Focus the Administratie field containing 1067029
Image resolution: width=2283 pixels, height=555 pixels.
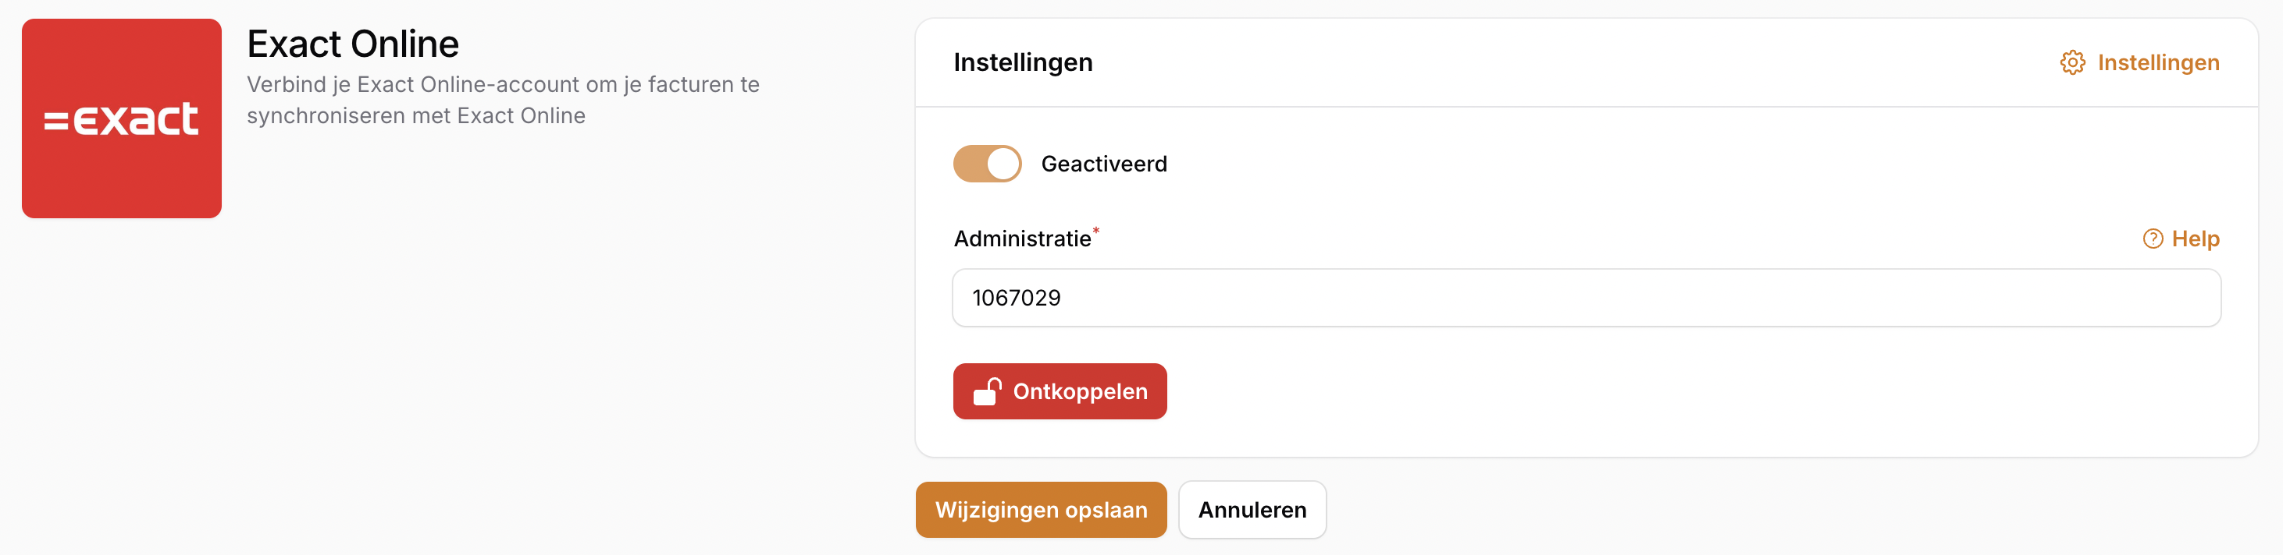tap(1586, 299)
